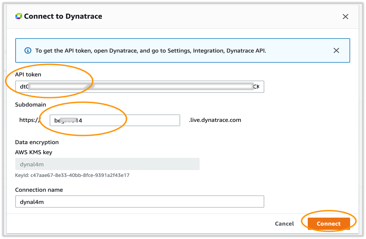366x239 pixels.
Task: Click the 'Connection name' label
Action: [39, 190]
